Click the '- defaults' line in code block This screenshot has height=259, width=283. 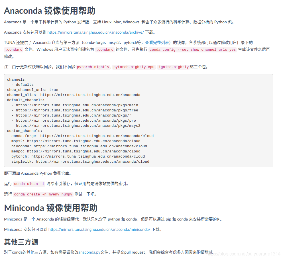23,85
